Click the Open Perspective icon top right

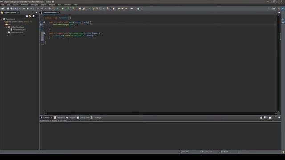(x=274, y=8)
